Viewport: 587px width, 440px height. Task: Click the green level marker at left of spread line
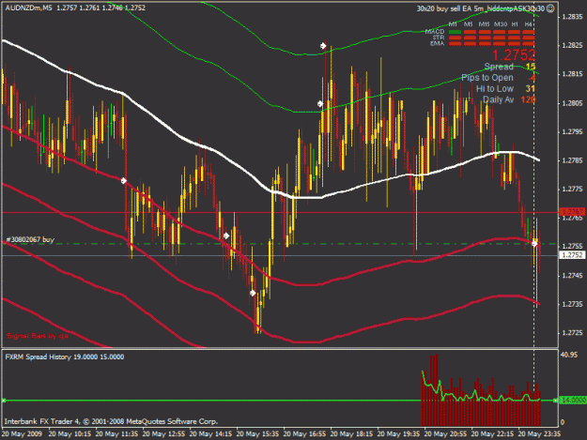pyautogui.click(x=4, y=401)
